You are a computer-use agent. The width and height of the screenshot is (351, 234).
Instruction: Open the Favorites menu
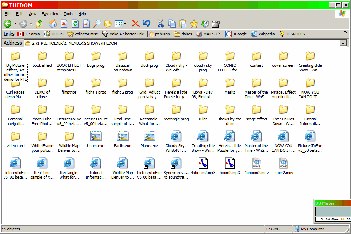pyautogui.click(x=50, y=14)
